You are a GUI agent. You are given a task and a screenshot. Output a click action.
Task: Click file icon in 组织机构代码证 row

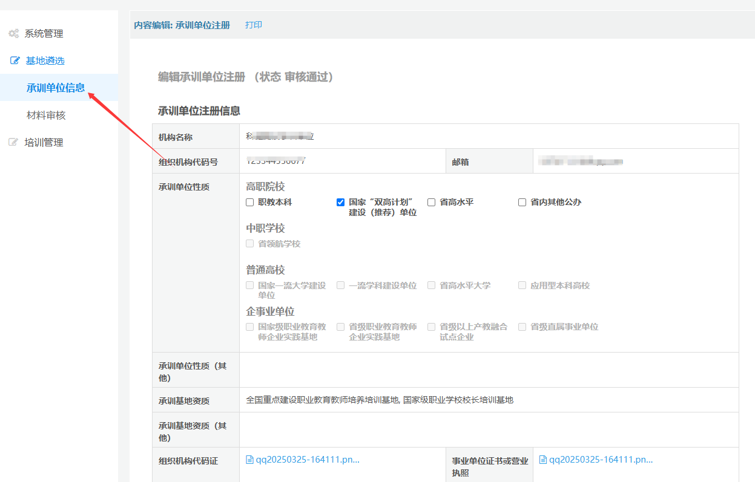click(249, 460)
